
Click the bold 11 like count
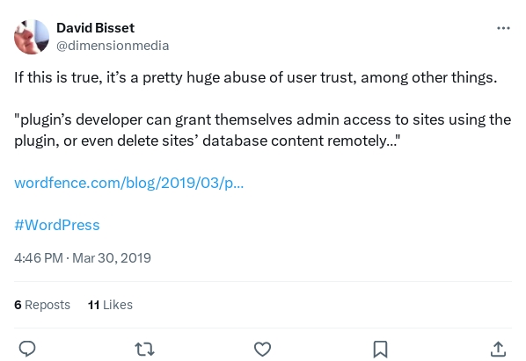[x=93, y=305]
